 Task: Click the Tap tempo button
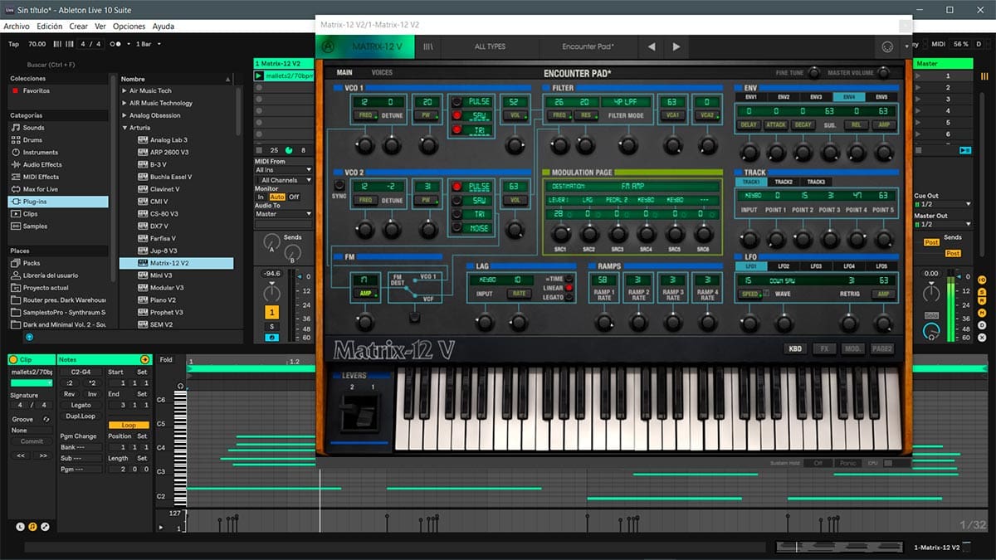click(x=13, y=44)
